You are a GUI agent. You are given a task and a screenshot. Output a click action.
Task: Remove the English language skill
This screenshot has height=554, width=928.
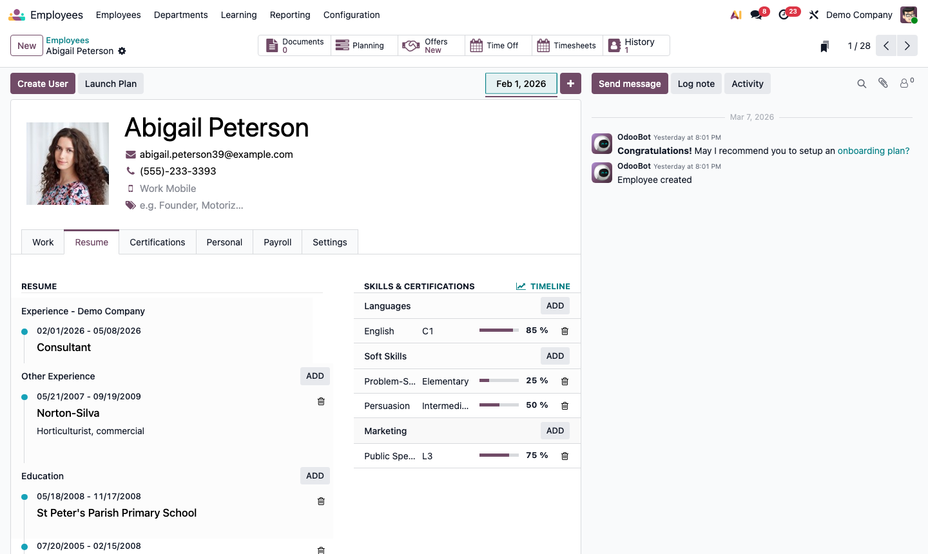point(565,331)
